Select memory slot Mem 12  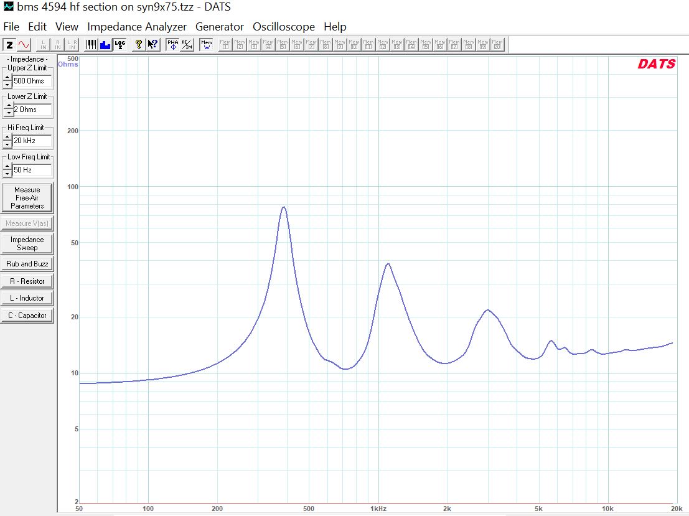coord(383,45)
